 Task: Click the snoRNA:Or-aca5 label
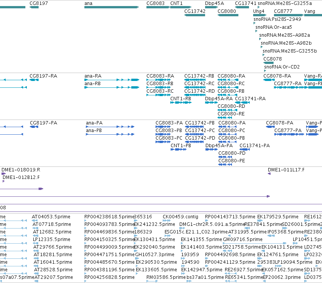click(274, 27)
